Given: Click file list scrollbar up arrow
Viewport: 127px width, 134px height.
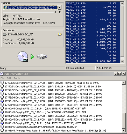Looking at the screenshot, I should (122, 3).
